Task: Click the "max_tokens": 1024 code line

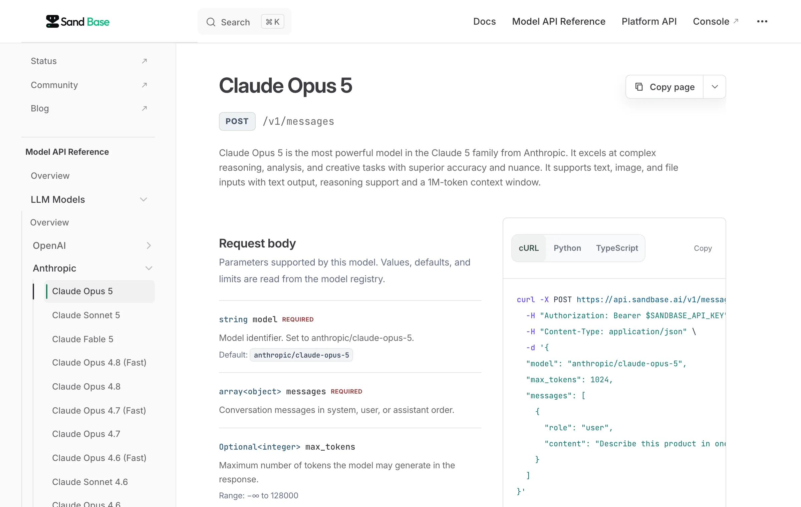Action: pos(569,380)
